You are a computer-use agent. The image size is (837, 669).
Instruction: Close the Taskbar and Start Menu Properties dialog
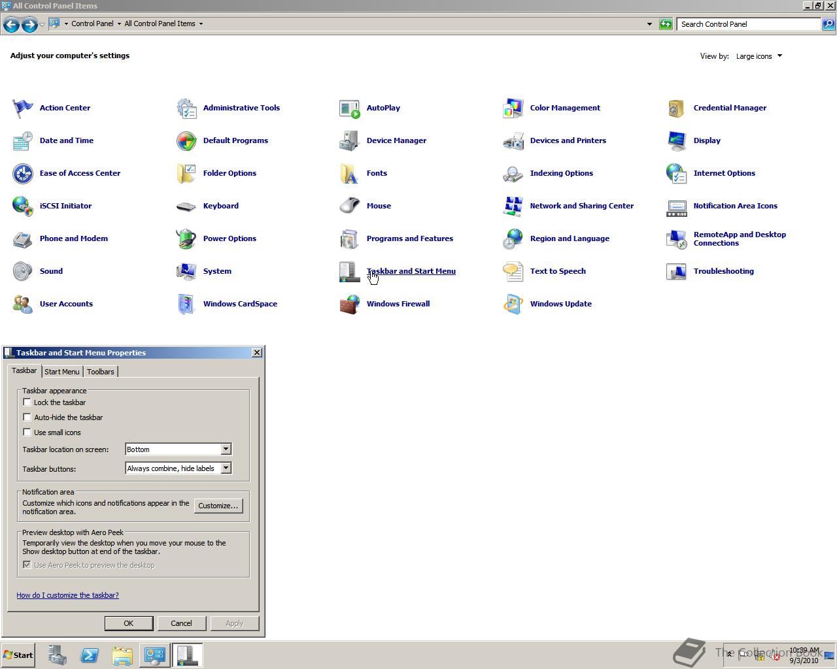tap(257, 352)
